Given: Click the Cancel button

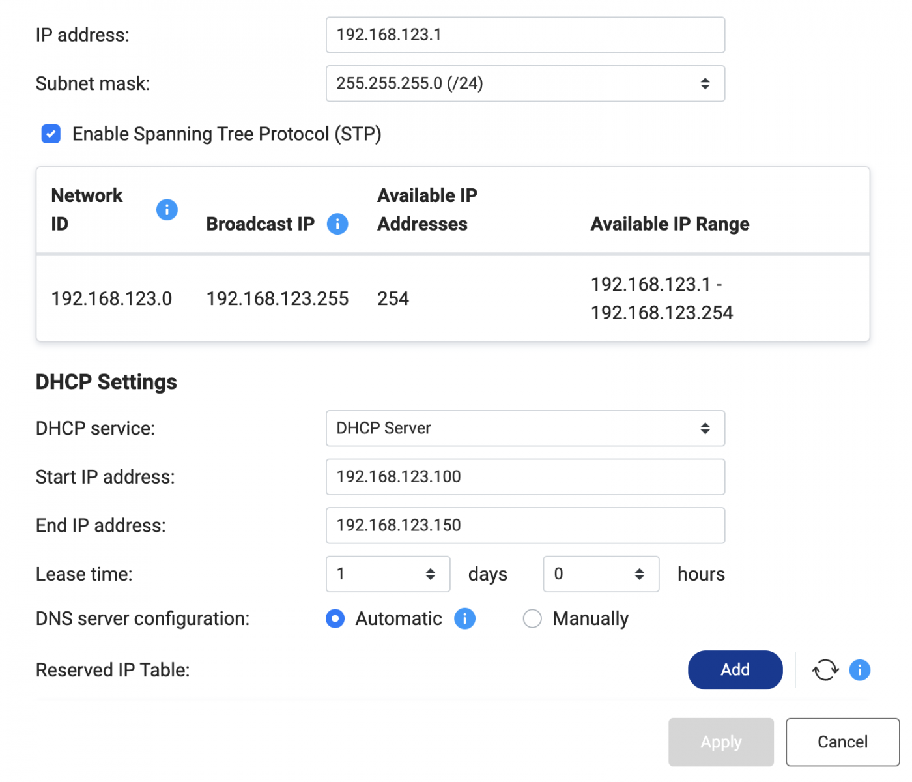Looking at the screenshot, I should (842, 742).
